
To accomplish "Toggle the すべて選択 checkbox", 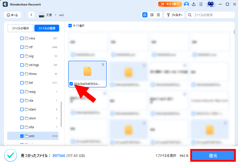I will coord(70,26).
